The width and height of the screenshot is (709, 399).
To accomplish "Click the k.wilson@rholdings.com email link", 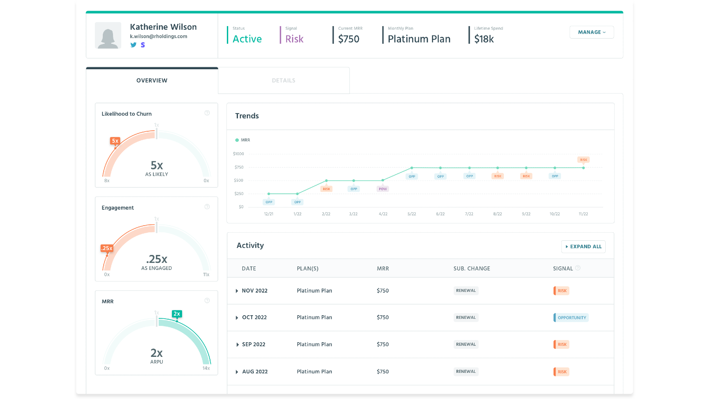I will tap(158, 36).
